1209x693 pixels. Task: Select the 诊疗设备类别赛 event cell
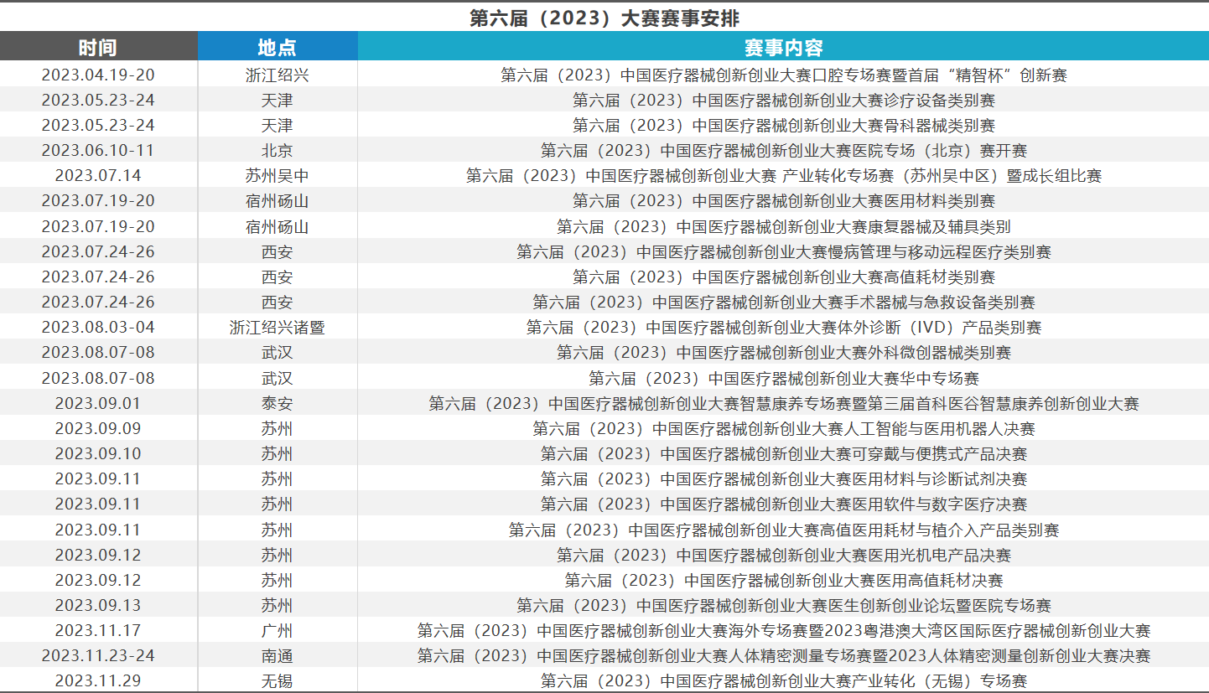click(x=783, y=100)
